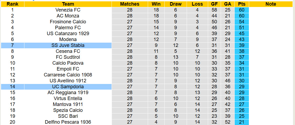The image size is (295, 125).
Task: Select the AC Monza team name
Action: (x=68, y=16)
